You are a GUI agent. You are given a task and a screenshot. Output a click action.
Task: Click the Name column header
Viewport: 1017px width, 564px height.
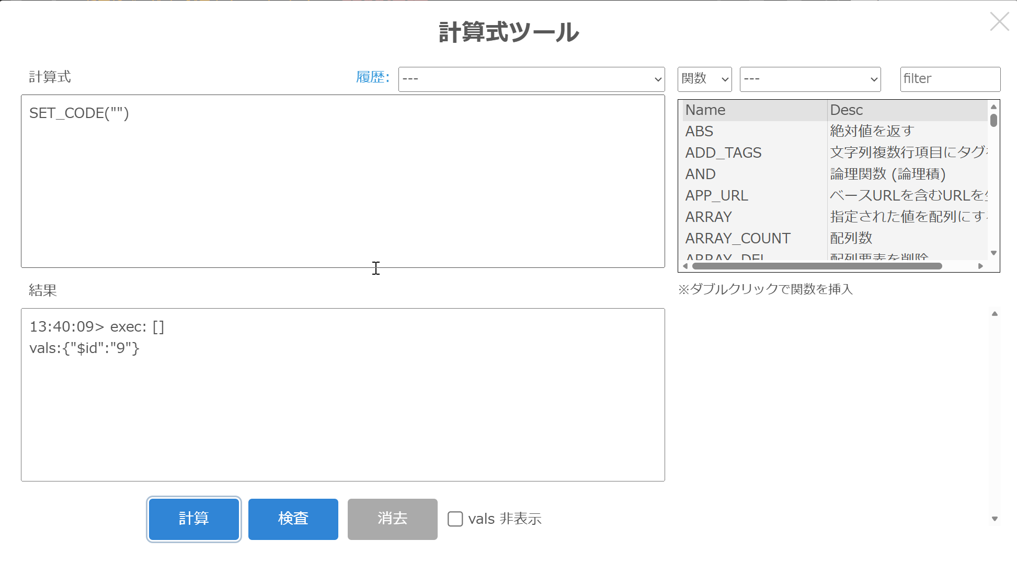pyautogui.click(x=753, y=110)
